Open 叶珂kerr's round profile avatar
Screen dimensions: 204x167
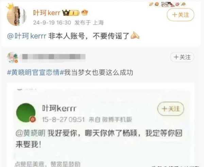(17, 16)
